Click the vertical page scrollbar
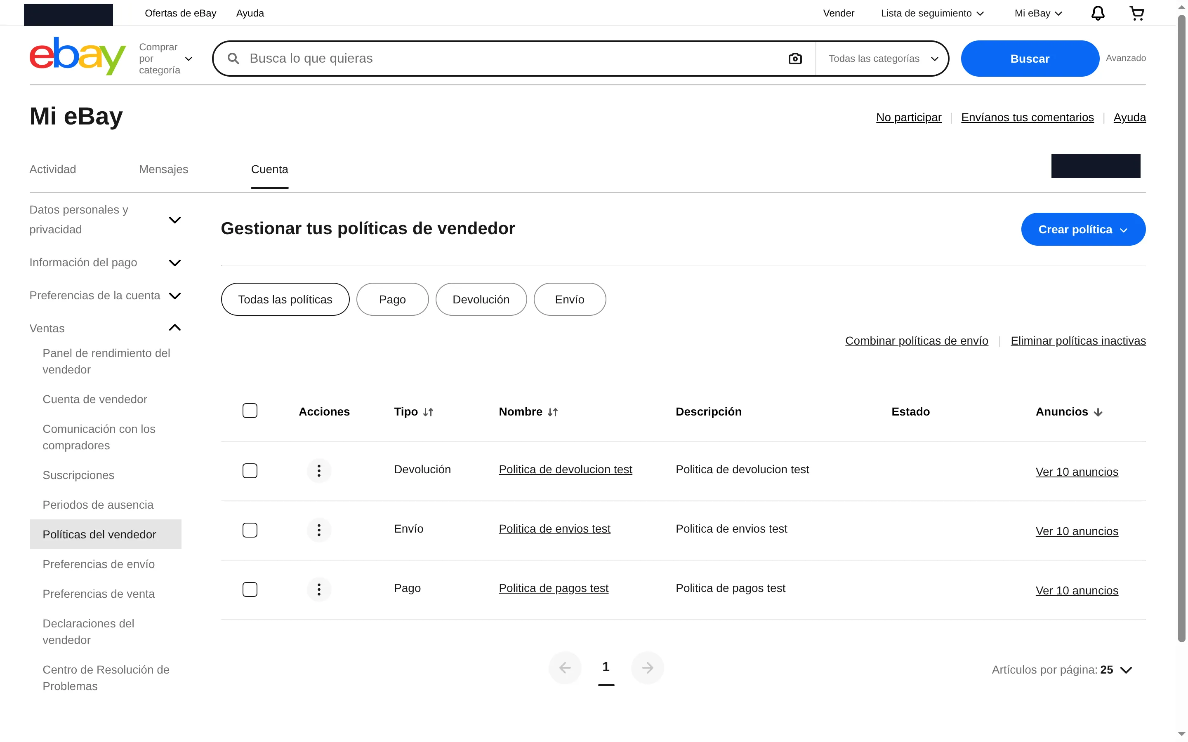1188x742 pixels. point(1181,328)
